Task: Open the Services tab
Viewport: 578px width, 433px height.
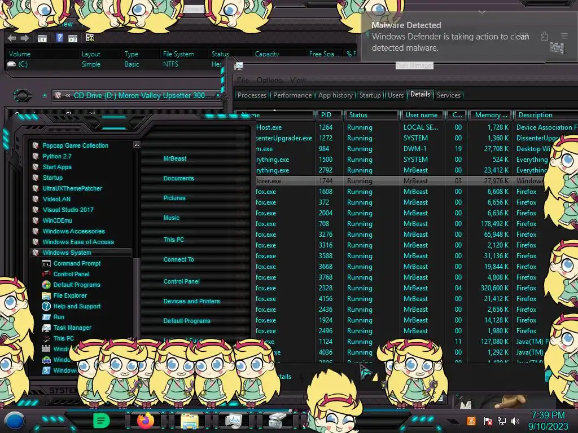Action: (x=448, y=95)
